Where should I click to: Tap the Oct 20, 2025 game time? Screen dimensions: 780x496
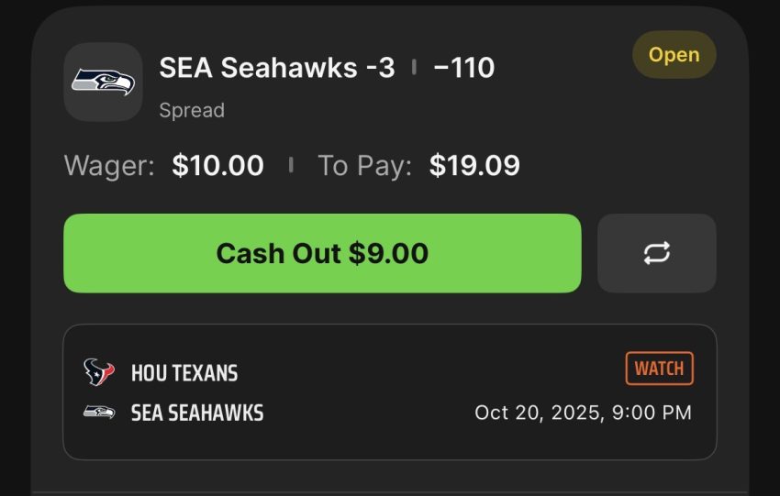click(583, 413)
